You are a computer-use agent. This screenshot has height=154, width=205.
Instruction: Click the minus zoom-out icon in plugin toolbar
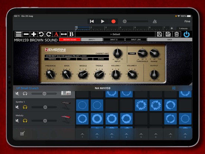coord(26,34)
